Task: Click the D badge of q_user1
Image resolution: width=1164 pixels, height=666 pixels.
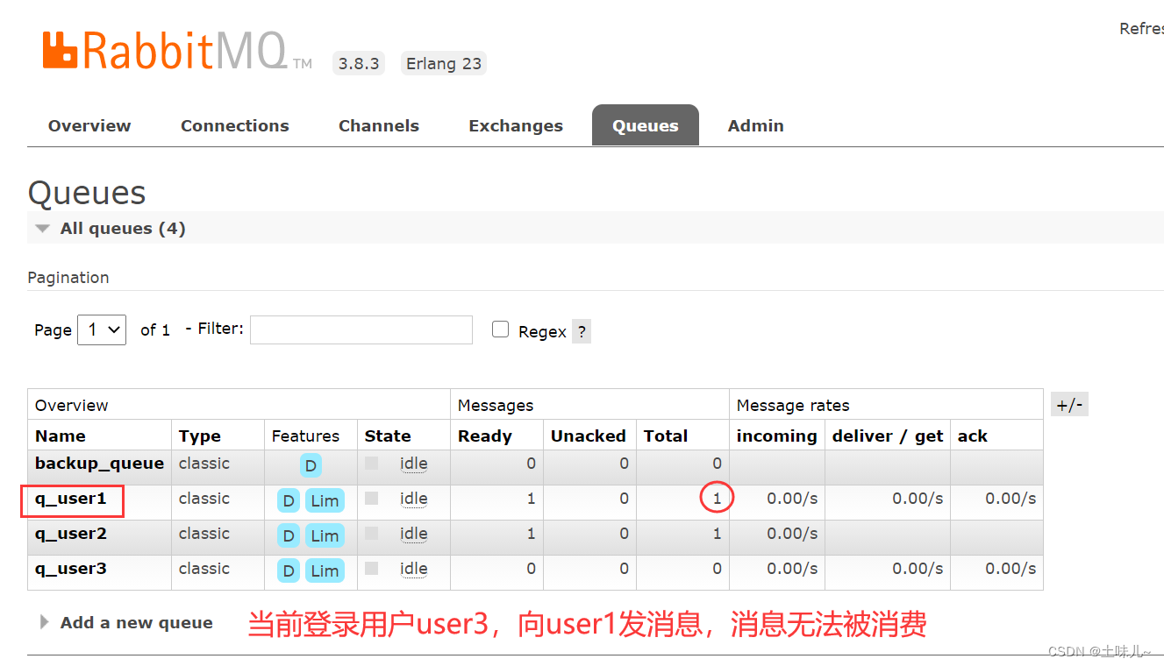Action: point(289,501)
